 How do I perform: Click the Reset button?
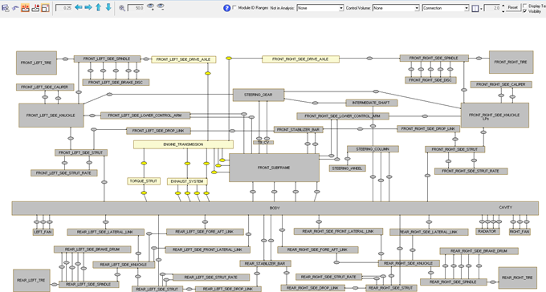coord(512,7)
